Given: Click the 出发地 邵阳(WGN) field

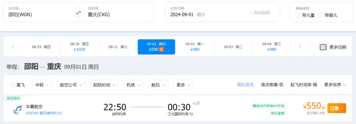Looking at the screenshot, I should coord(39,12).
